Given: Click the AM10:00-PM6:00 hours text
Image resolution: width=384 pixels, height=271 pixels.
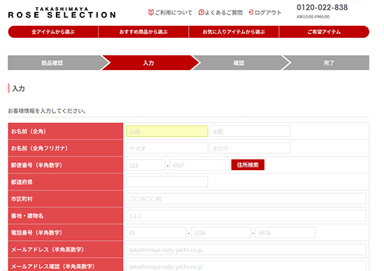Looking at the screenshot, I should pos(313,17).
